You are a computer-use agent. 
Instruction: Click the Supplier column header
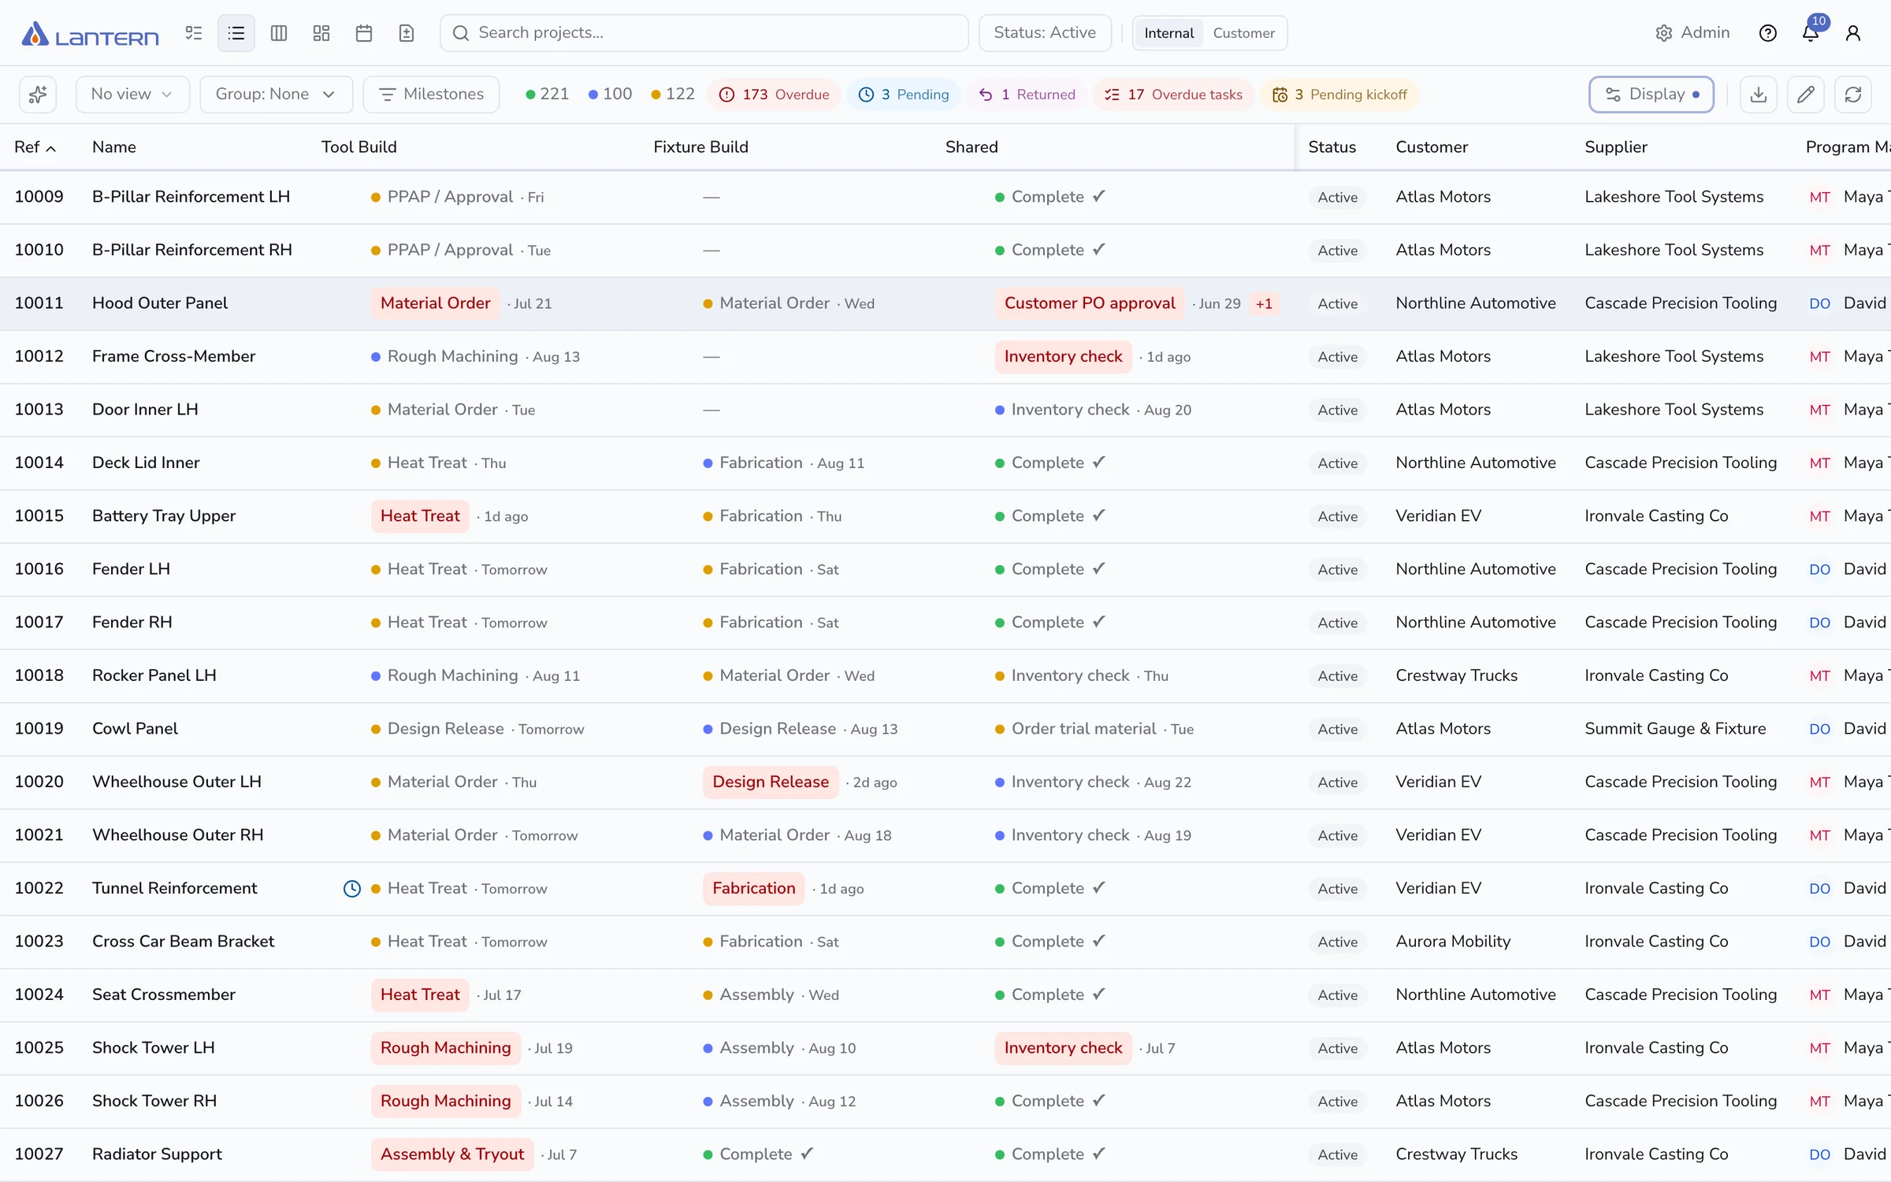[1616, 147]
